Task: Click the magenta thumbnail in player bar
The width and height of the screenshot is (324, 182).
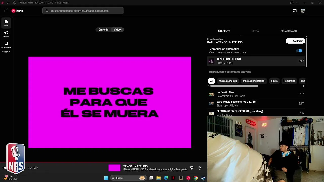Action: tap(114, 168)
